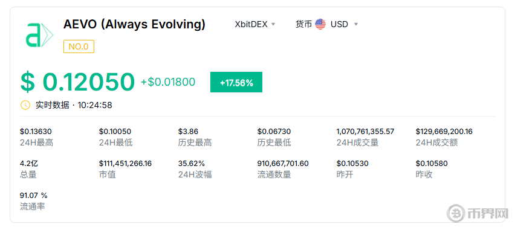Viewport: 515px width, 230px height.
Task: Click the NO.0 rank badge
Action: point(79,46)
